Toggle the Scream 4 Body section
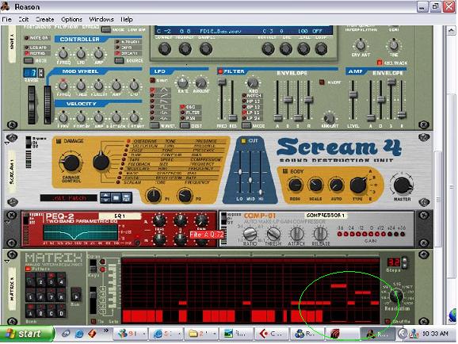Image resolution: width=458 pixels, height=344 pixels. pos(285,171)
